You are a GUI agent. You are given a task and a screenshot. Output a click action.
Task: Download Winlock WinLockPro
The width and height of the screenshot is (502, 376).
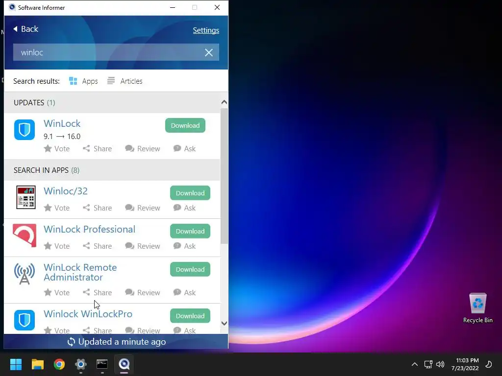point(190,316)
